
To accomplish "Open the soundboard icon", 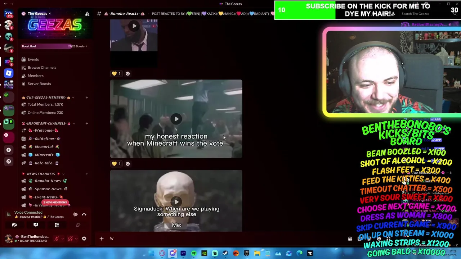I will pos(78,225).
